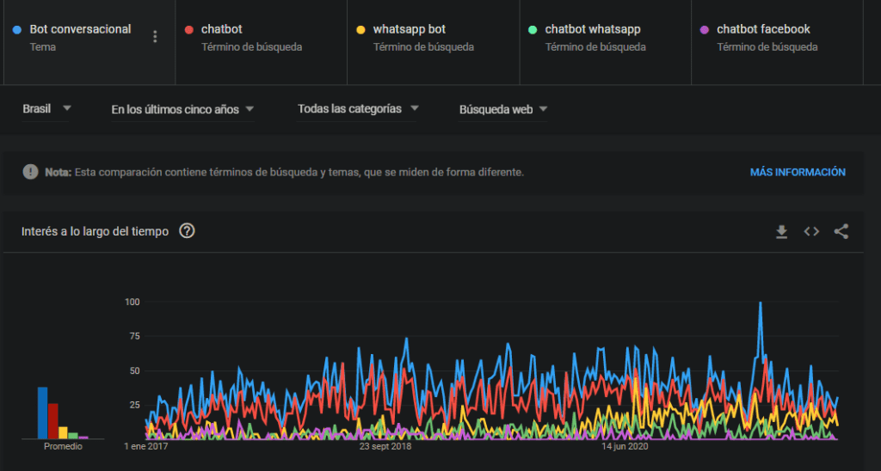
Task: Change the time range En los últimos cinco años
Action: [182, 109]
